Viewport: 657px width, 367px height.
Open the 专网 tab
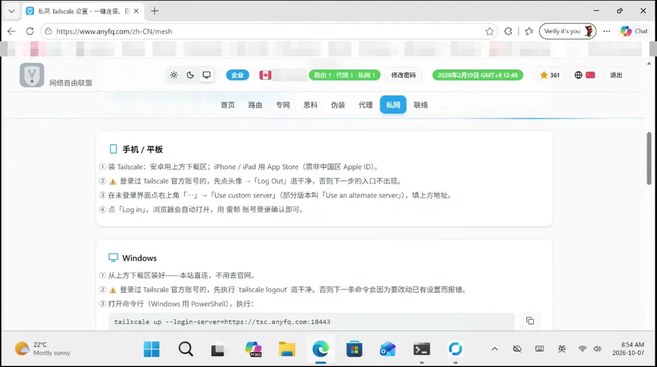tap(283, 105)
